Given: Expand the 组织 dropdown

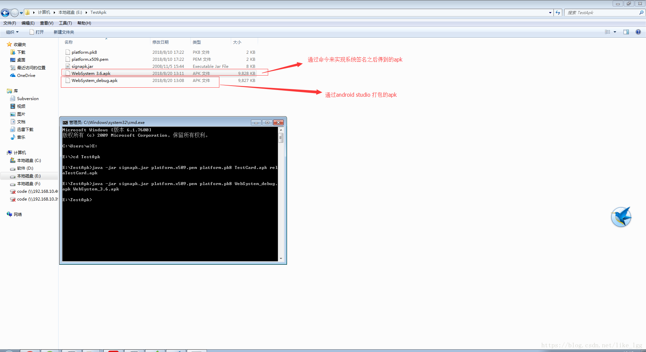Looking at the screenshot, I should 12,32.
